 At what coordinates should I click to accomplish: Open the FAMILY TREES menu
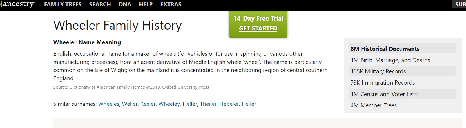click(x=63, y=5)
